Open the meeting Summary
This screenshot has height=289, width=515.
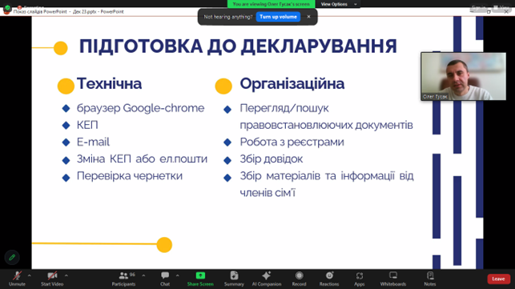(234, 279)
